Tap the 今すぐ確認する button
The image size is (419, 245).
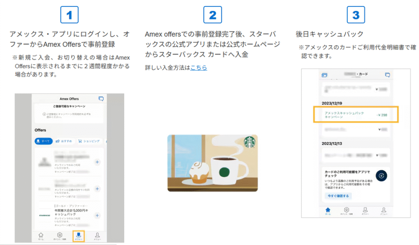[x=338, y=196]
